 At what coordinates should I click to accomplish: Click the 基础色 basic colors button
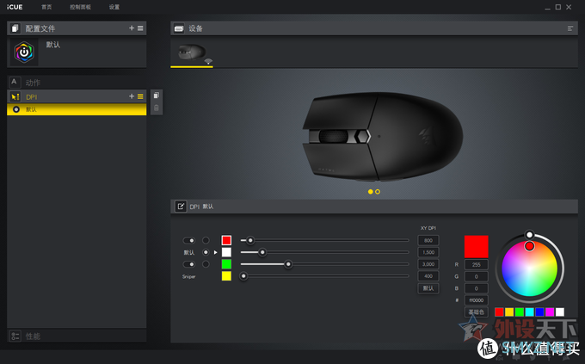click(476, 312)
